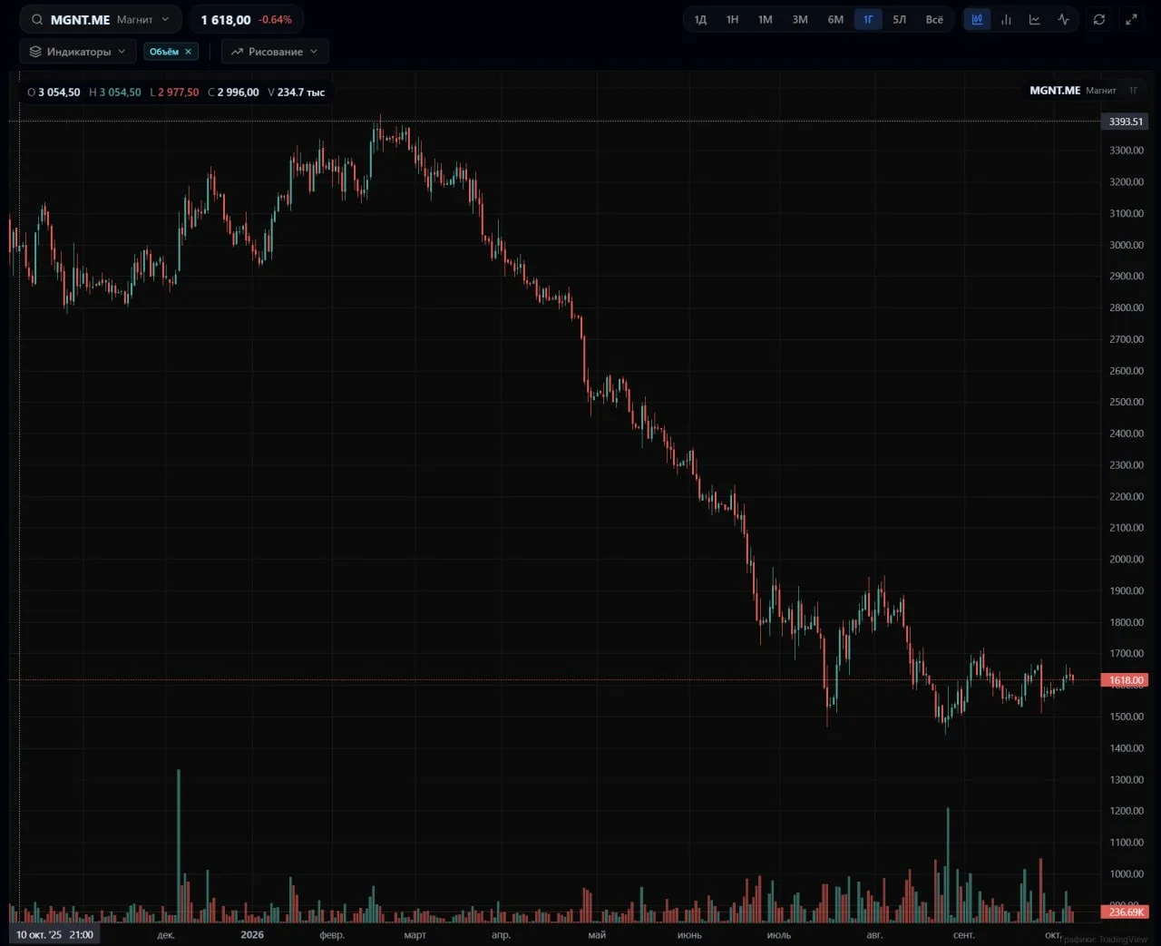
Task: Click the layers icon in Индикаторы button
Action: point(35,52)
